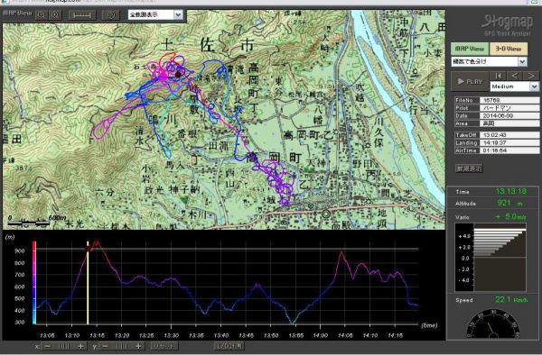Switch to the 3-D View tab
The width and height of the screenshot is (542, 355).
[508, 49]
